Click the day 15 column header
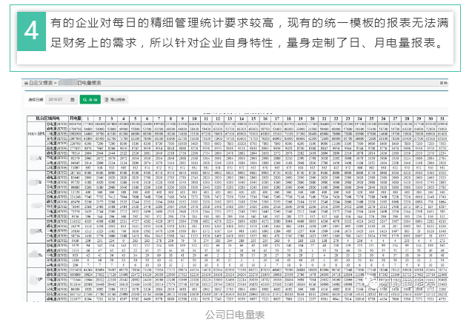The image size is (472, 325). 250,118
